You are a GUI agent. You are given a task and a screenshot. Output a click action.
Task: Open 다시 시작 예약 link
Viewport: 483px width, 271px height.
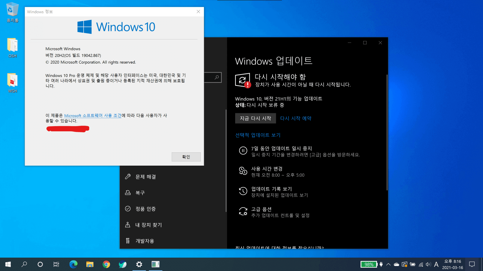[x=296, y=118]
